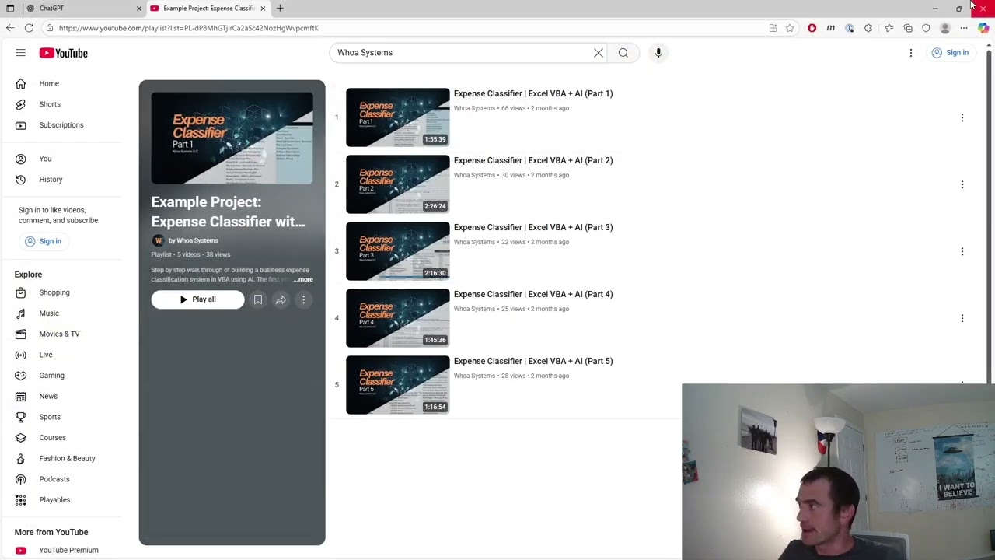Click title Expense Classifier (Part 2)

pyautogui.click(x=533, y=160)
